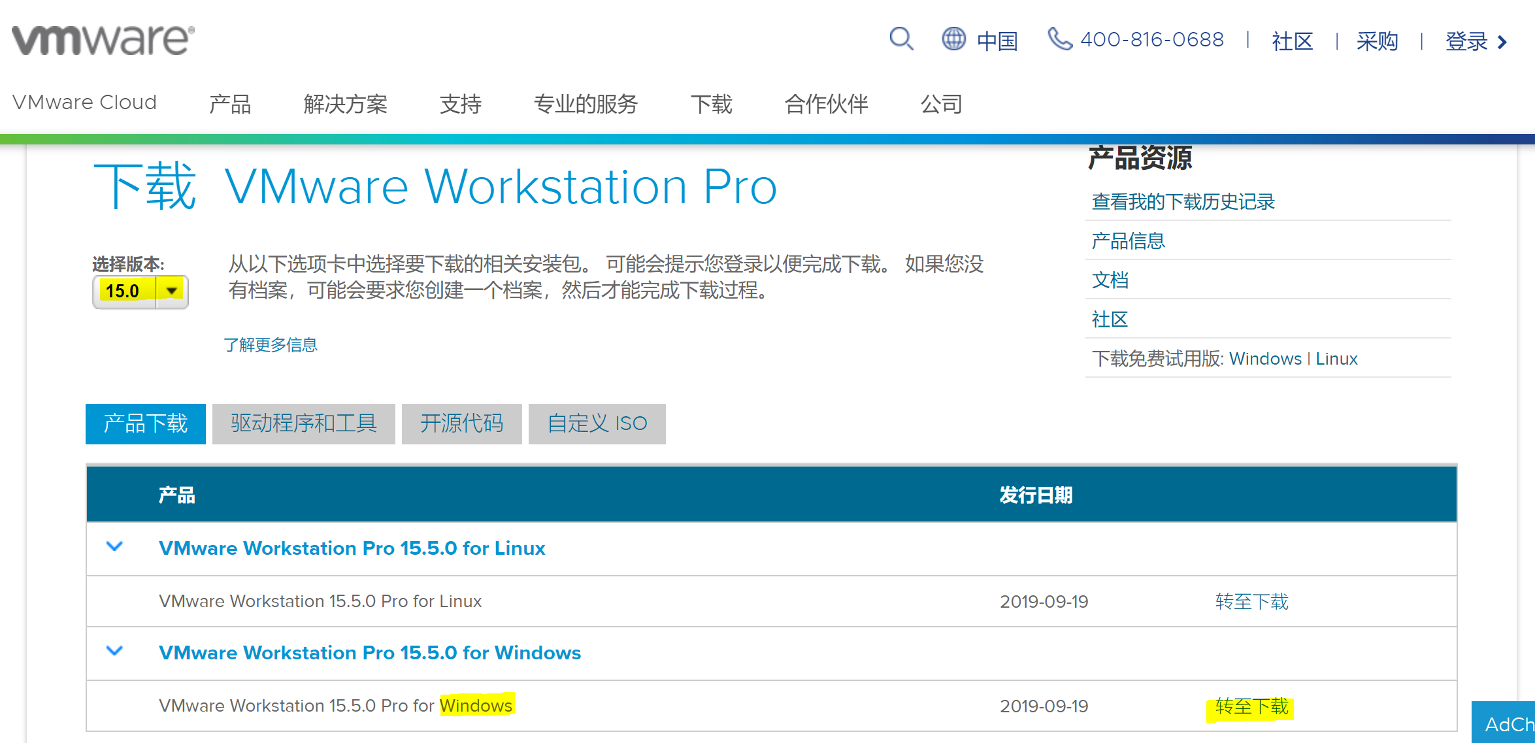
Task: Open the language globe icon
Action: coord(954,40)
